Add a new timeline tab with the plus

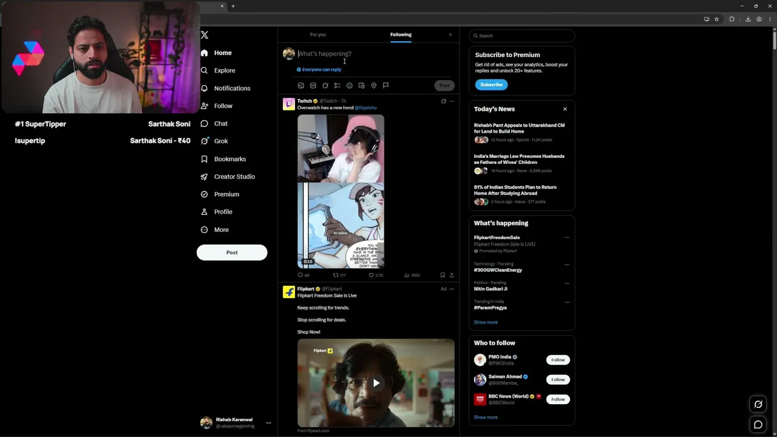450,35
